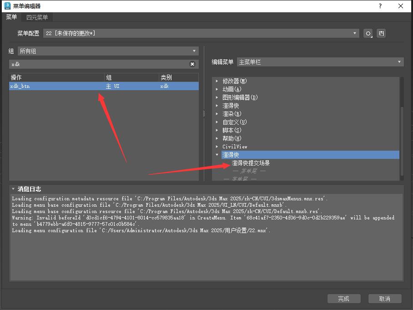Screen dimensions: 413x310
Task: Open the 组 所有组 dropdown
Action: click(x=194, y=51)
